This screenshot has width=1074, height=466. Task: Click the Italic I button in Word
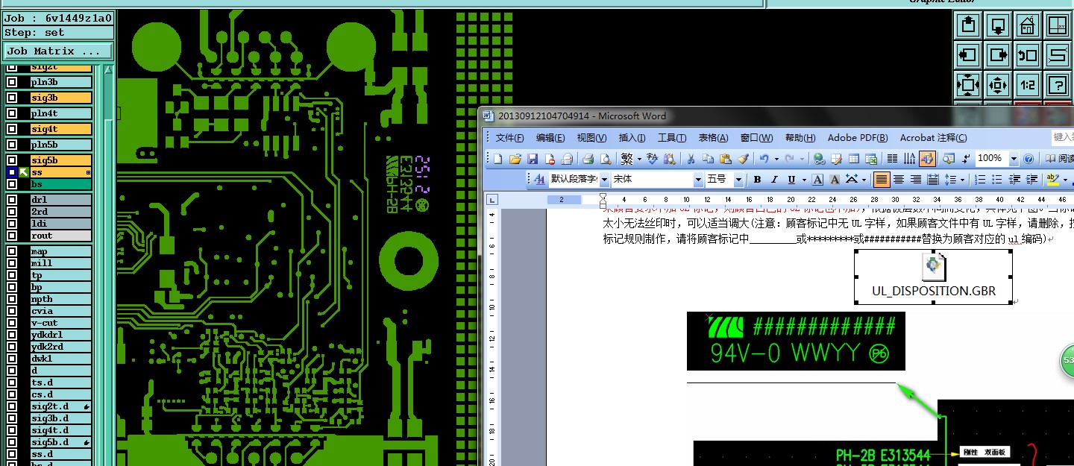(774, 180)
